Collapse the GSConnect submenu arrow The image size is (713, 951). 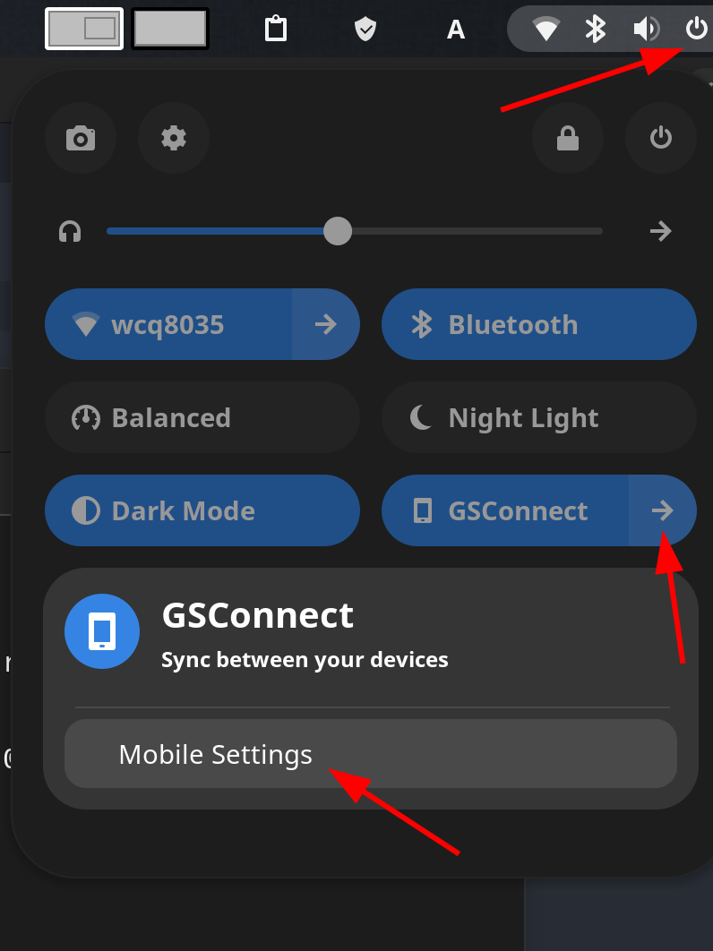tap(663, 510)
